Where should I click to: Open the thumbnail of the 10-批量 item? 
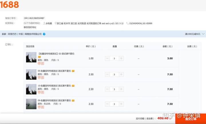pyautogui.click(x=31, y=89)
